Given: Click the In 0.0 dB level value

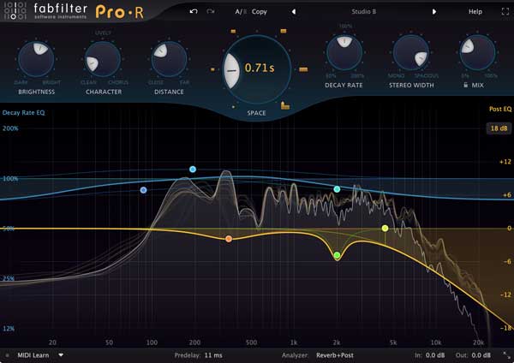Looking at the screenshot, I should coord(435,355).
